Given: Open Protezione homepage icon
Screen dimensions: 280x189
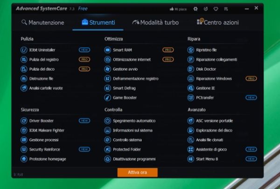Looking at the screenshot, I should 24,159.
